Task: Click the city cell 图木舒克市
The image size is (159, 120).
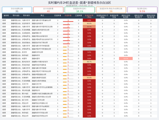Action: (x=26, y=62)
